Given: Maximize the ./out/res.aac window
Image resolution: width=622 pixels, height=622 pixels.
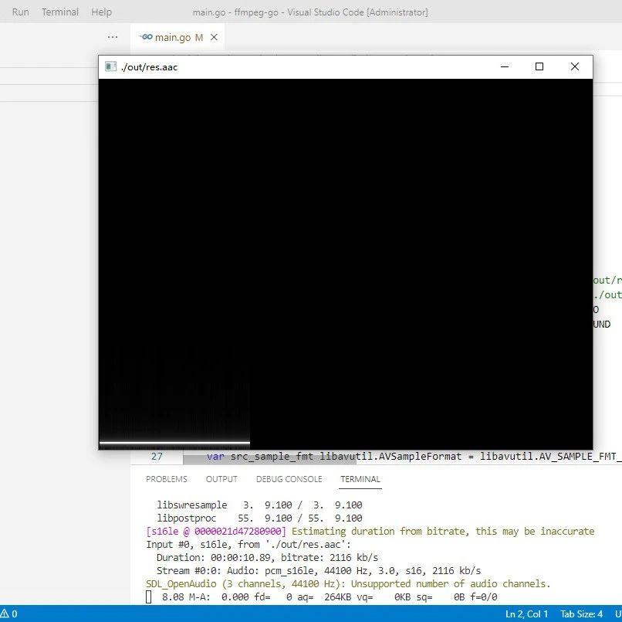Looking at the screenshot, I should click(x=539, y=66).
